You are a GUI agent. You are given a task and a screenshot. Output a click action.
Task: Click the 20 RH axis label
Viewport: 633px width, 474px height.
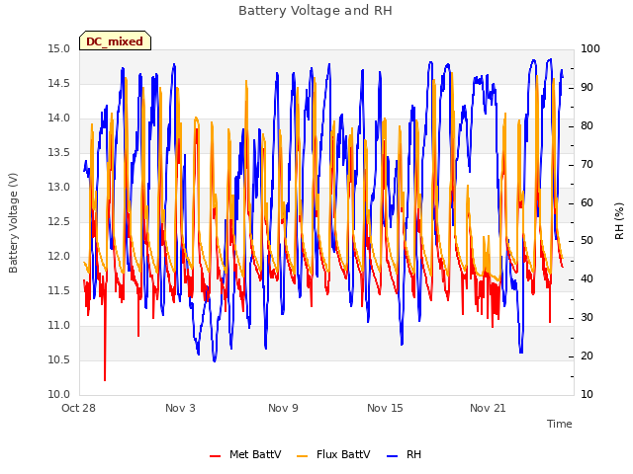pos(587,356)
